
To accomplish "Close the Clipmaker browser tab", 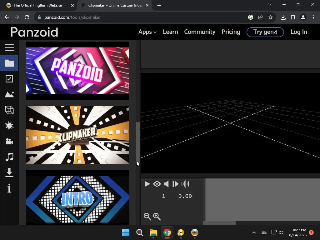I will (147, 5).
